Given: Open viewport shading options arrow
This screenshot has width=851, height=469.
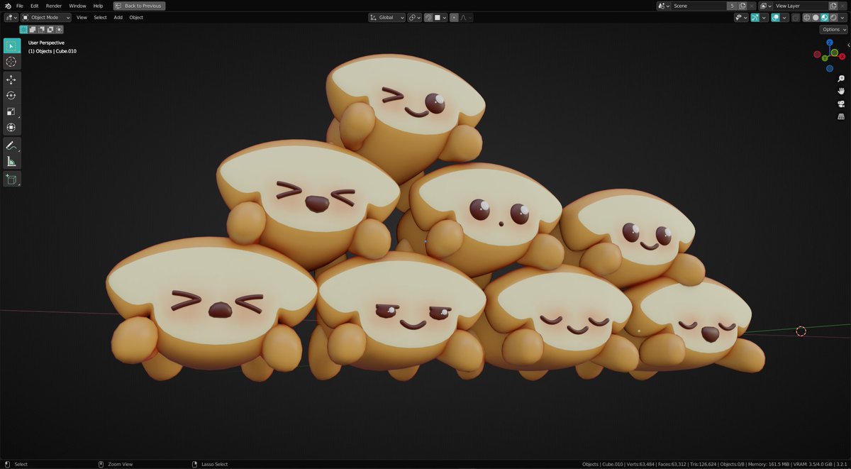Looking at the screenshot, I should (x=842, y=17).
